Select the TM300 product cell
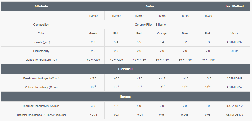The height and width of the screenshot is (121, 252). [93, 16]
